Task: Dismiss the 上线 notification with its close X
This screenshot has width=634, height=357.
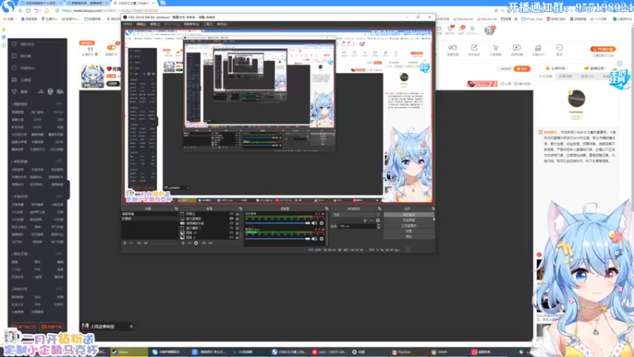Action: (131, 326)
